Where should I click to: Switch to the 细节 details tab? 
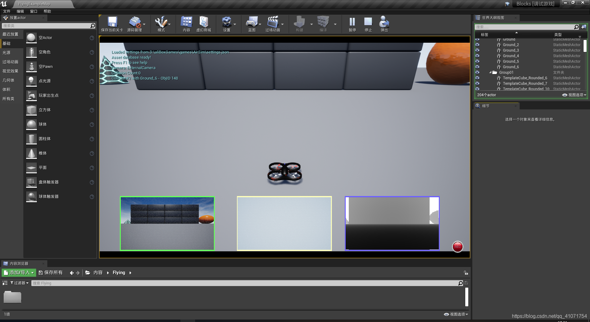click(x=486, y=106)
